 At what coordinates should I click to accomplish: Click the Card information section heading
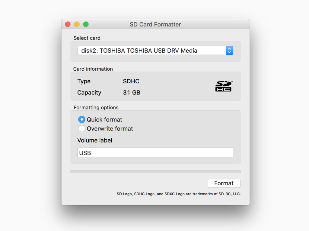point(93,69)
